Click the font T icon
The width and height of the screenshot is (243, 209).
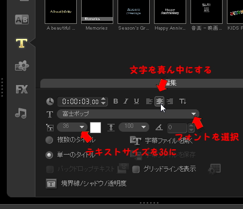(50, 114)
